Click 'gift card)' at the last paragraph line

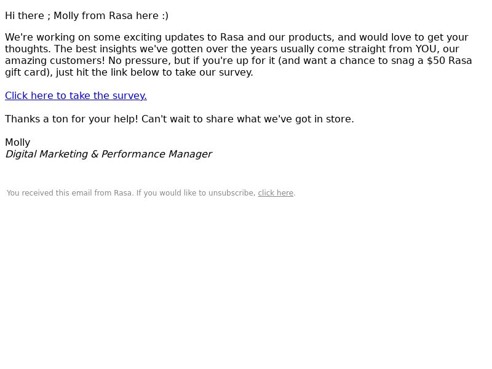pos(29,73)
